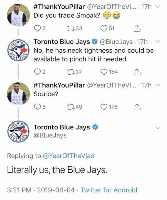167x200 pixels.
Task: Reply to the "Did you trade Smoak?" tweet
Action: tap(37, 28)
